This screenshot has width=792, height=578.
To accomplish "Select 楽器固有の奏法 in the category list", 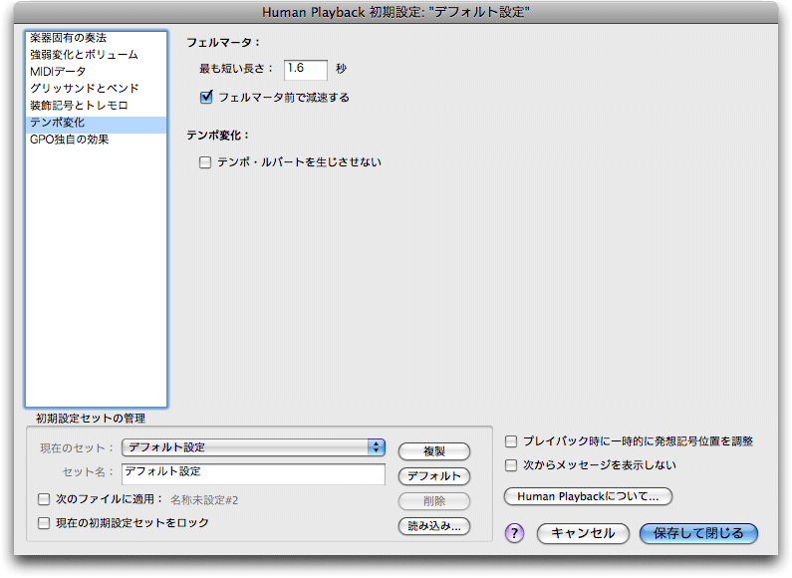I will (96, 38).
